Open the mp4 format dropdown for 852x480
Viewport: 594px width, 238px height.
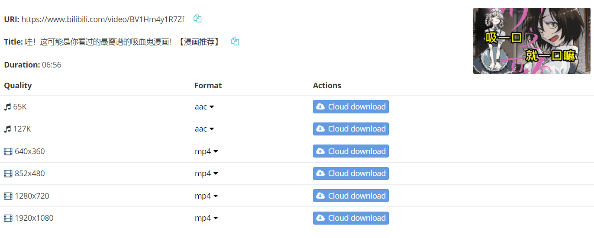(x=207, y=174)
